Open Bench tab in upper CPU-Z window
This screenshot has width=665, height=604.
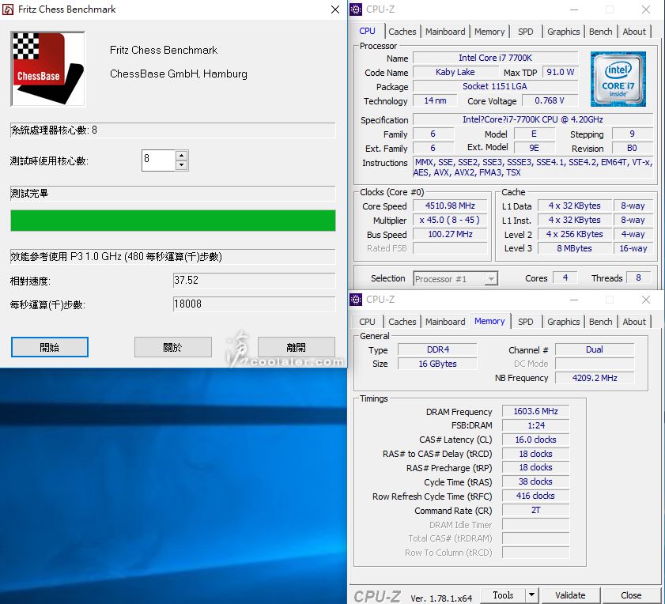[x=600, y=32]
